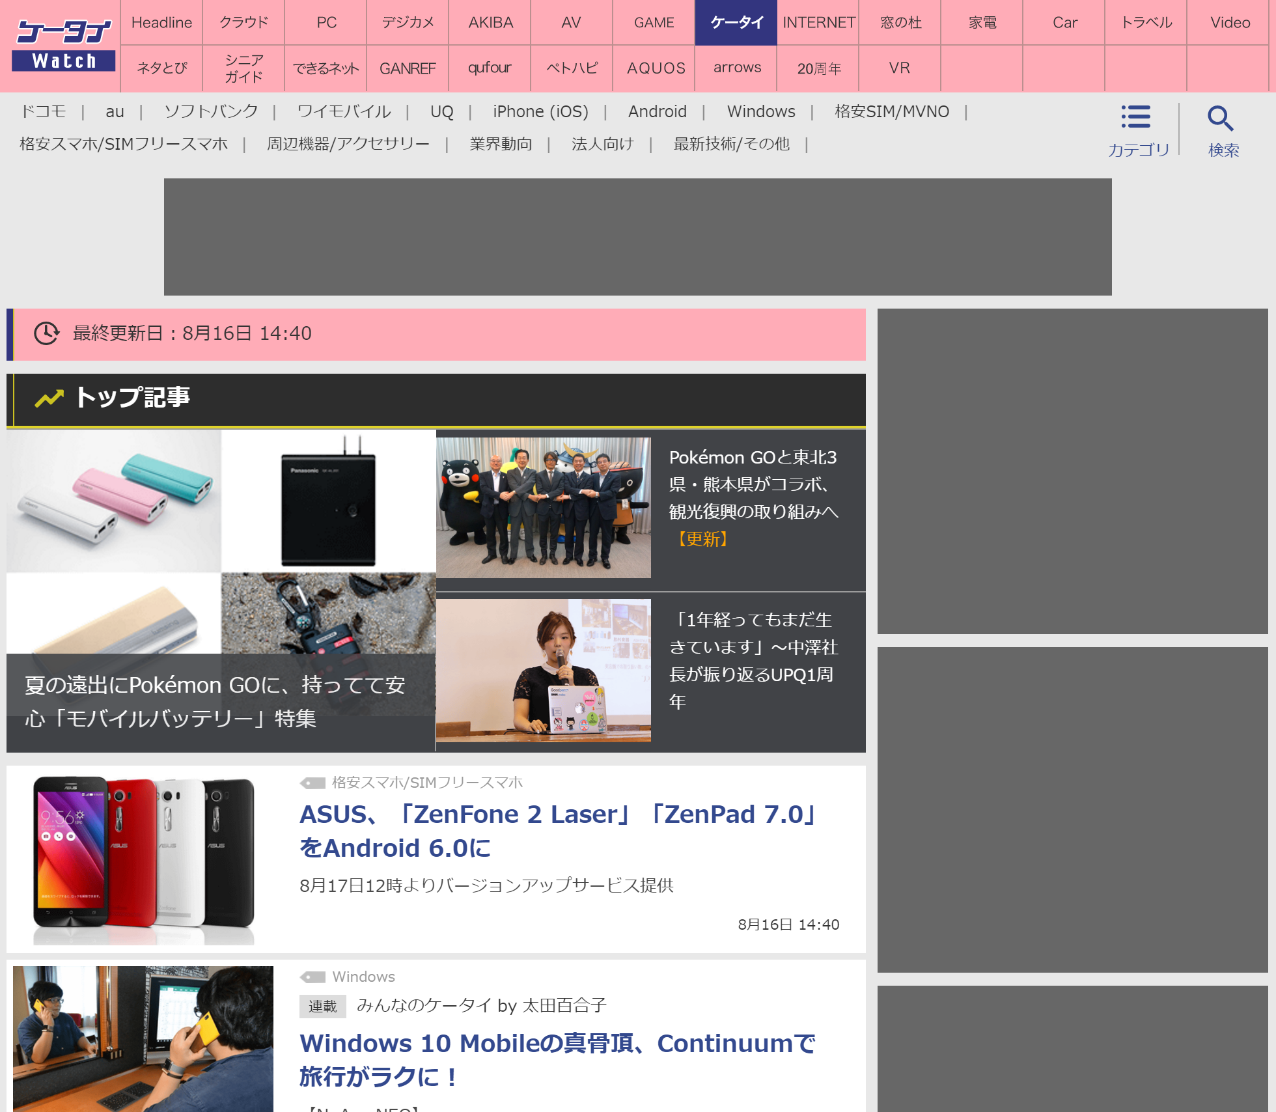Open the 20周年 tab
Screen dimensions: 1276x1112
click(818, 68)
